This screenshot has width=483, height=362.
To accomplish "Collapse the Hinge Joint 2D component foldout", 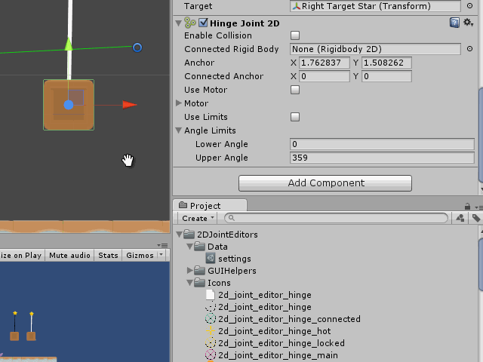I will tap(178, 23).
